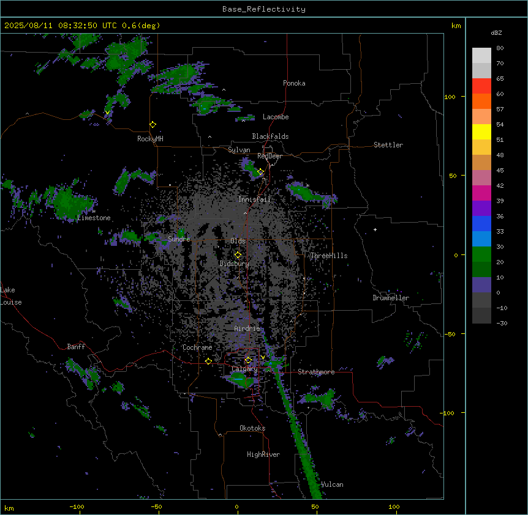Click the Cochrane label
This screenshot has width=528, height=515.
197,347
